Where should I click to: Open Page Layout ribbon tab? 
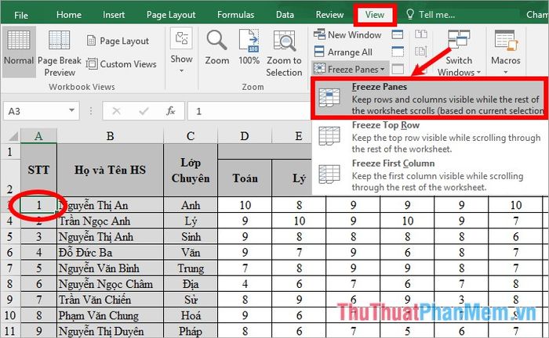pyautogui.click(x=171, y=15)
